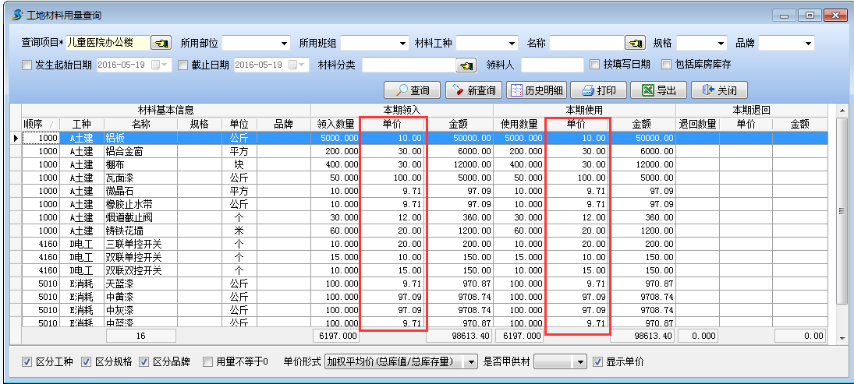Open the 是否甲供材 dropdown
The image size is (854, 384).
pos(579,361)
